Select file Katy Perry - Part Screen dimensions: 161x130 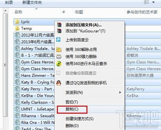(x=38, y=89)
